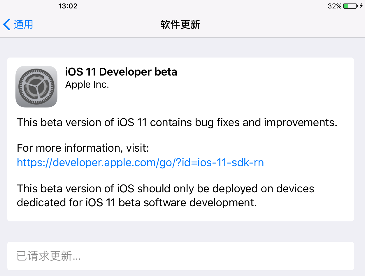Tap the Apple Inc. developer label
365x276 pixels.
coord(87,85)
